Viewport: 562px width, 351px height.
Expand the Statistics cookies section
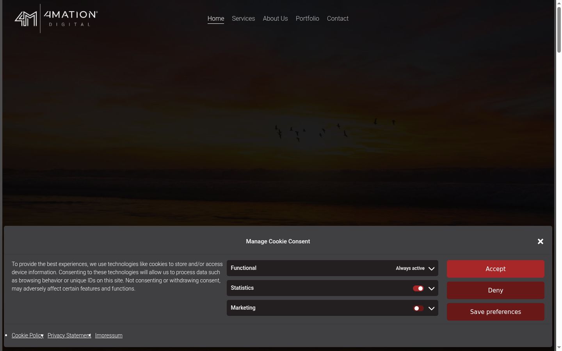point(431,289)
